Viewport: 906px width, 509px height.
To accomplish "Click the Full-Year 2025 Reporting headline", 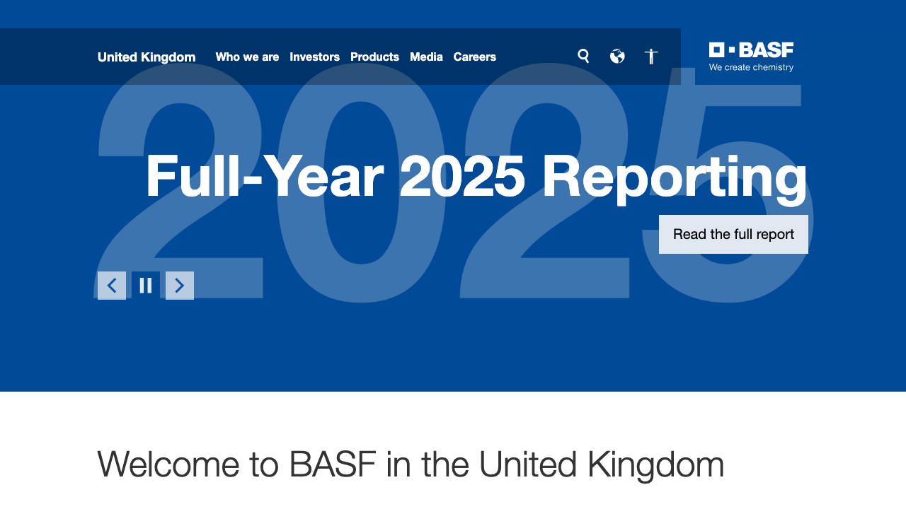I will point(476,175).
